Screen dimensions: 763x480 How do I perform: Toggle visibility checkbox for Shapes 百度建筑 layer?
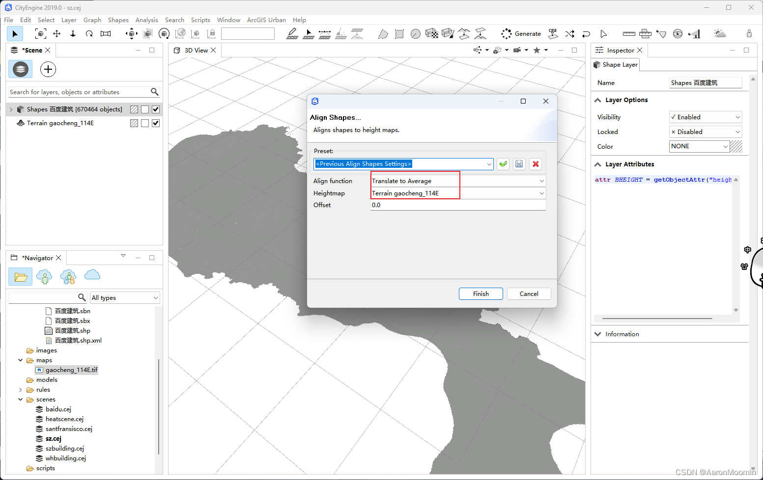156,109
